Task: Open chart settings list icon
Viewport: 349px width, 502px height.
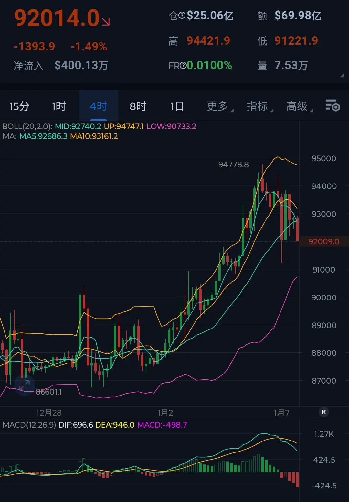Action: [x=333, y=106]
